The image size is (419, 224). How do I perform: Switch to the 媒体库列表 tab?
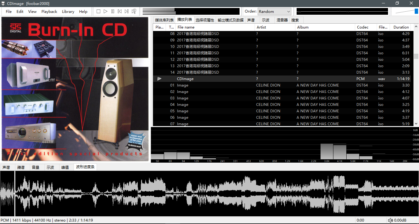tap(164, 20)
